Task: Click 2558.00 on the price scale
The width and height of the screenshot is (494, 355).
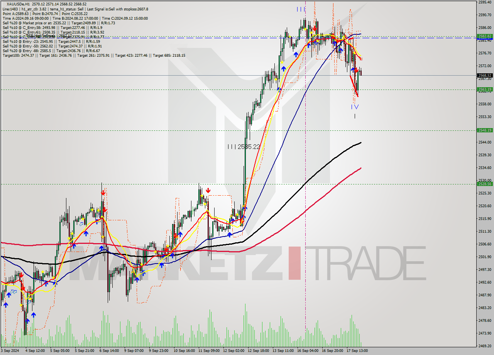Action: point(485,104)
